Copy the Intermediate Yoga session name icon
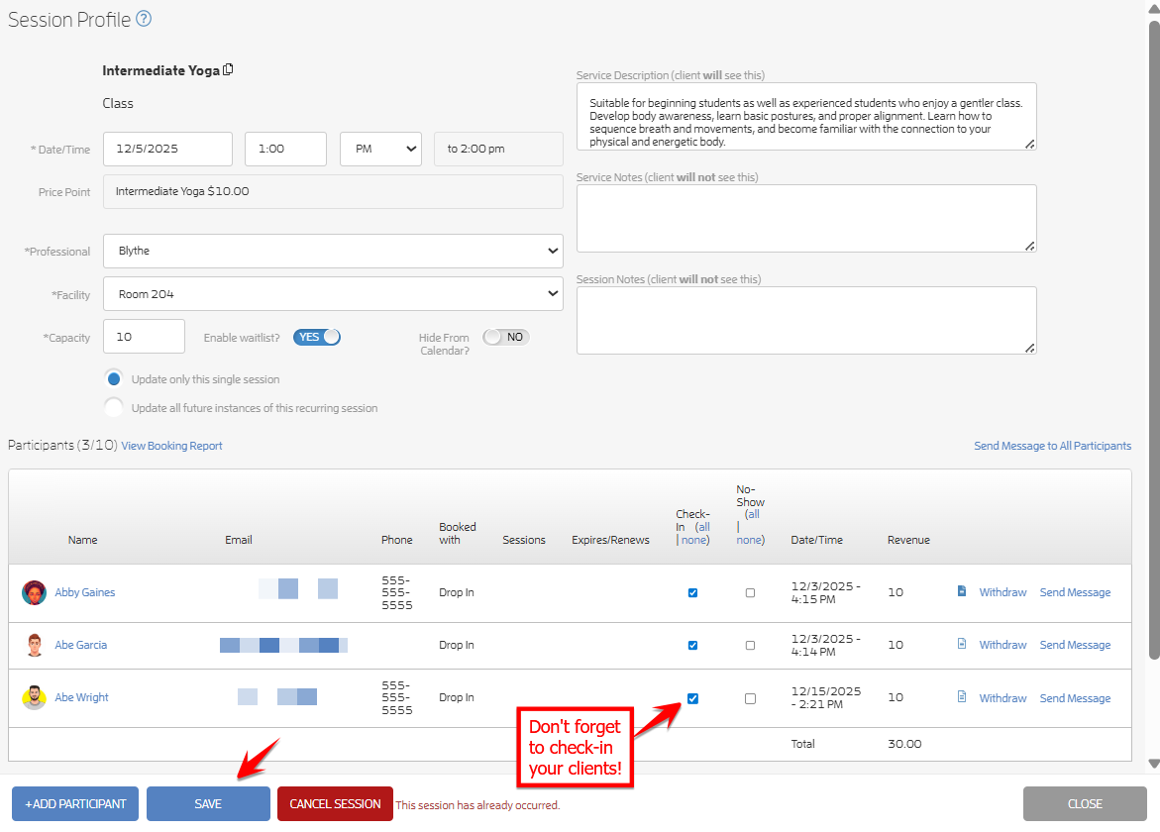The image size is (1160, 832). 228,69
